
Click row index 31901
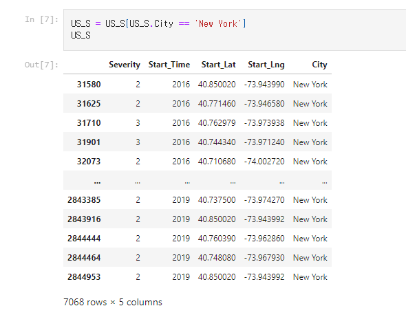(89, 142)
